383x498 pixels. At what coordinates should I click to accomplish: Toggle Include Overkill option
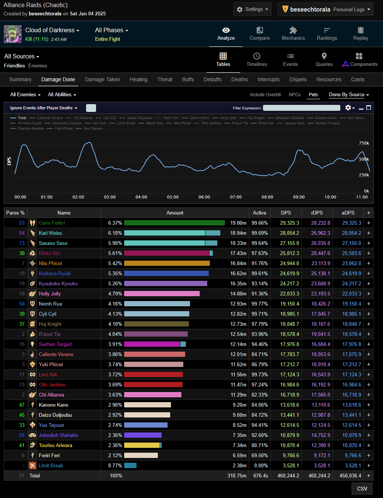pos(265,95)
